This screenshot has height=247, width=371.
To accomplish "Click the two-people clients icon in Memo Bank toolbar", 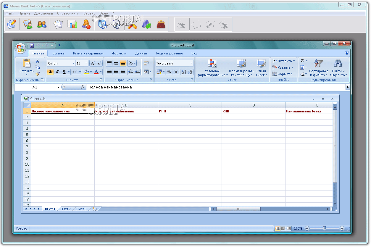I will point(42,24).
